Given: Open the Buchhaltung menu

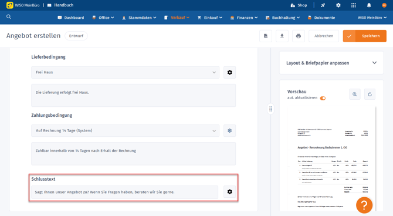Looking at the screenshot, I should click(283, 18).
